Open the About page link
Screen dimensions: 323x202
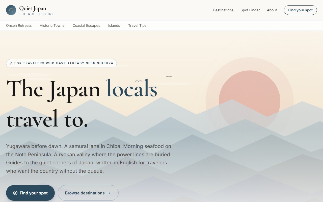click(272, 10)
